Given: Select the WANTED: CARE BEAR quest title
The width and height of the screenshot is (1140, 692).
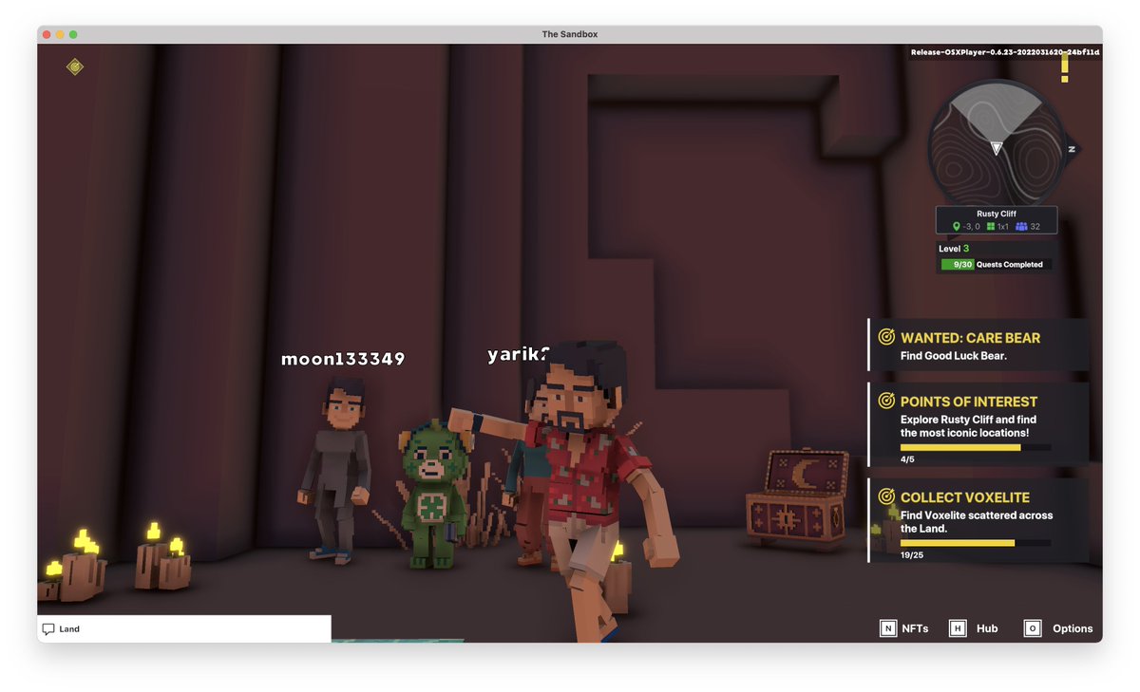Looking at the screenshot, I should [x=970, y=338].
